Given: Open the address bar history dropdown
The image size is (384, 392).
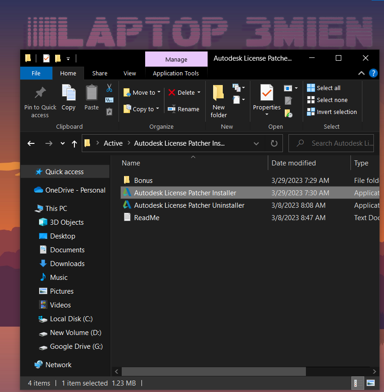Looking at the screenshot, I should coord(256,143).
